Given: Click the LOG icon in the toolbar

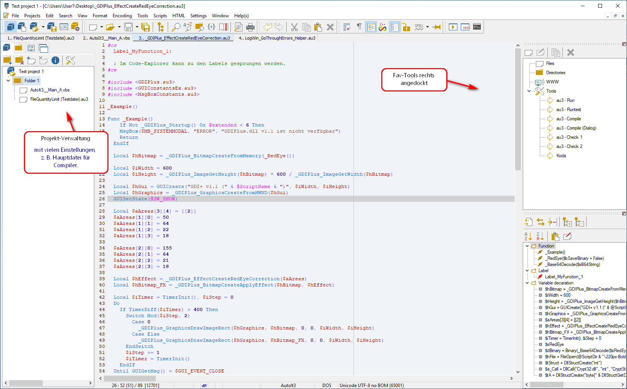Looking at the screenshot, I should tap(64, 27).
